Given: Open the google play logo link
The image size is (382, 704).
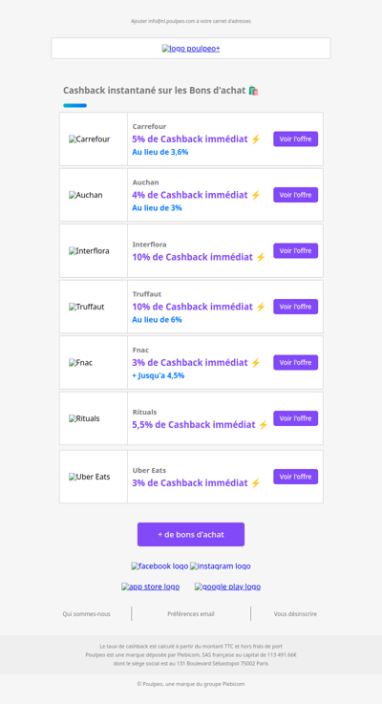Looking at the screenshot, I should (x=227, y=587).
